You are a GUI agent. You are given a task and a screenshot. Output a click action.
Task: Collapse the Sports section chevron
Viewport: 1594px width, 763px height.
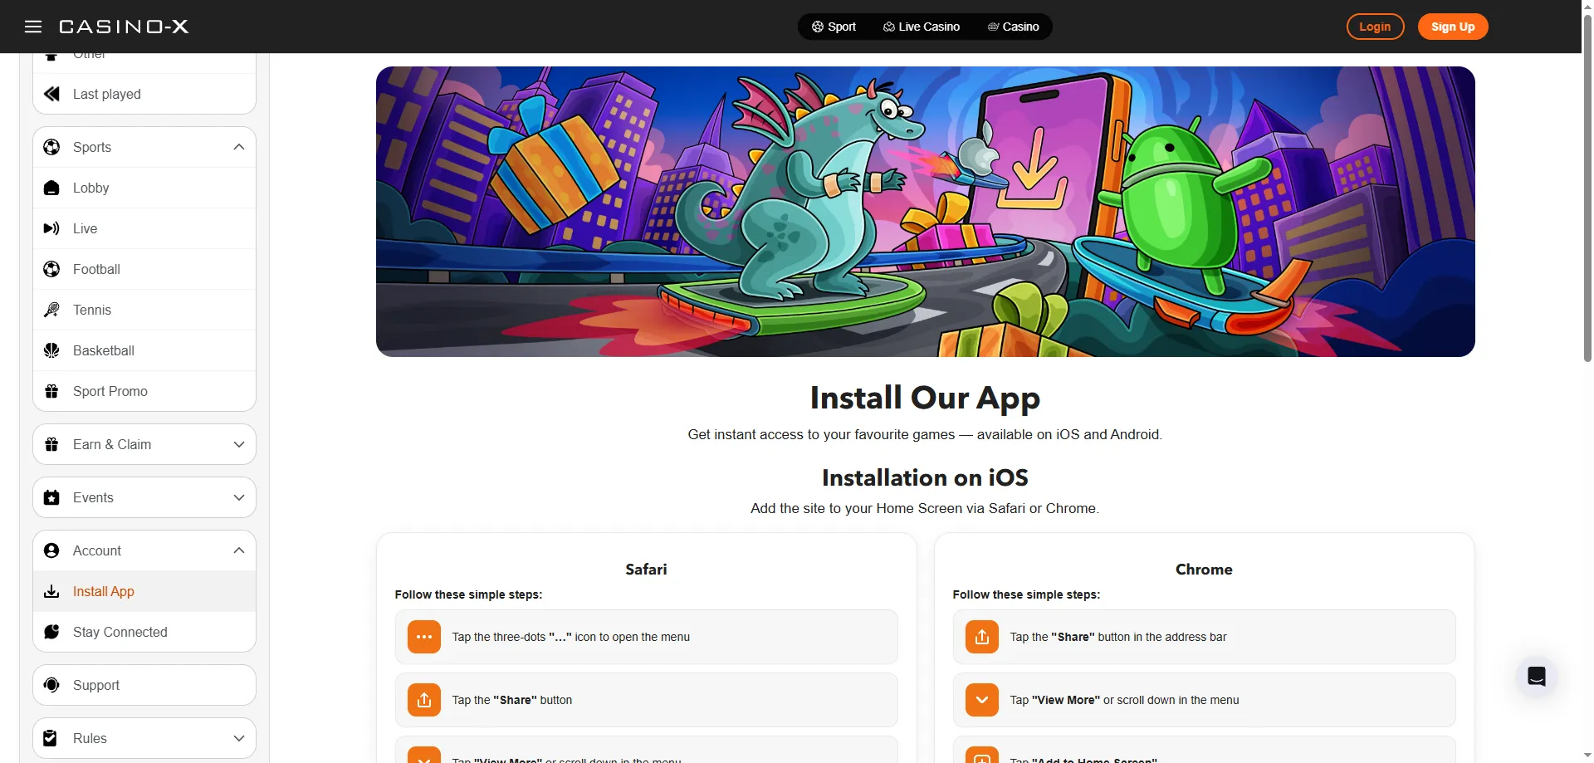tap(239, 147)
